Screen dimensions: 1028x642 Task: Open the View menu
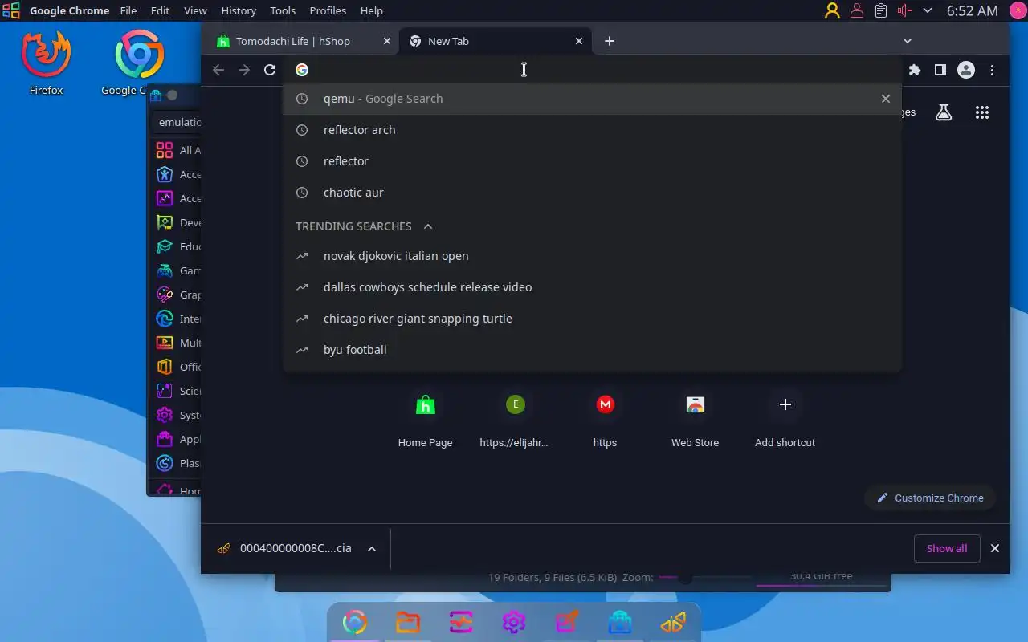[195, 10]
